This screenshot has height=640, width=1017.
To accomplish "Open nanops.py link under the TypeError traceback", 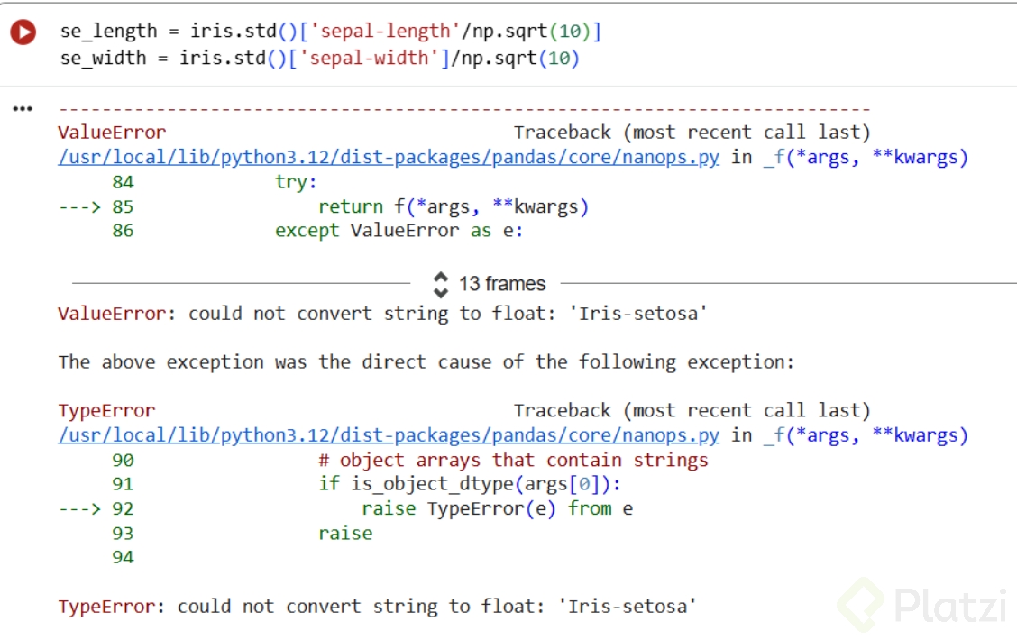I will [x=389, y=435].
